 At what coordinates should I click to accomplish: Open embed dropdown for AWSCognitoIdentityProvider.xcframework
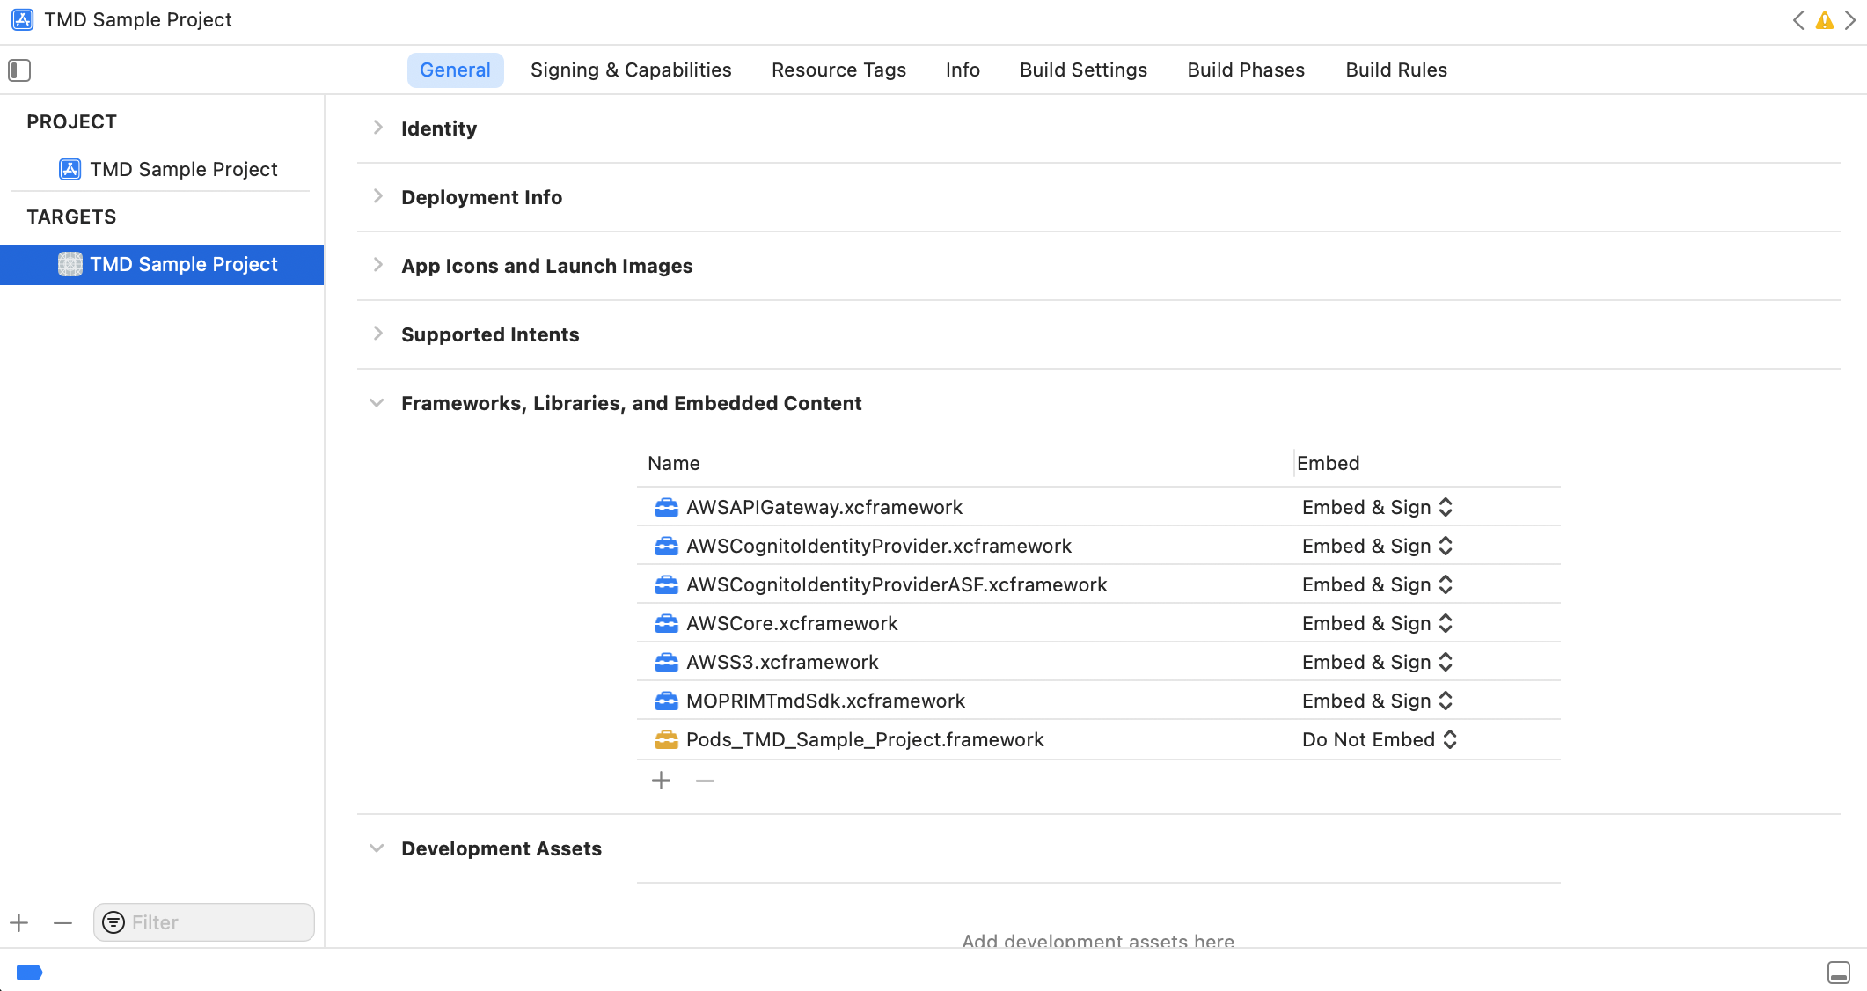point(1377,546)
